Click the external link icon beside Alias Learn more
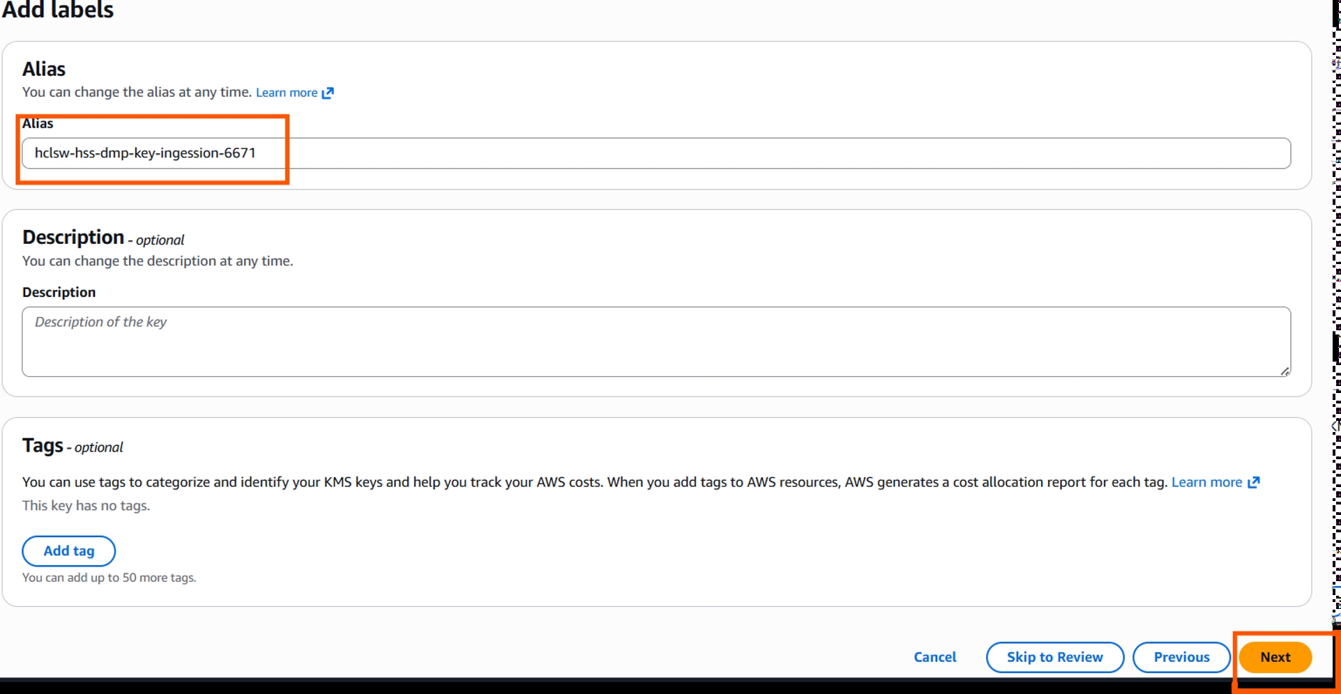Image resolution: width=1341 pixels, height=694 pixels. pyautogui.click(x=328, y=93)
